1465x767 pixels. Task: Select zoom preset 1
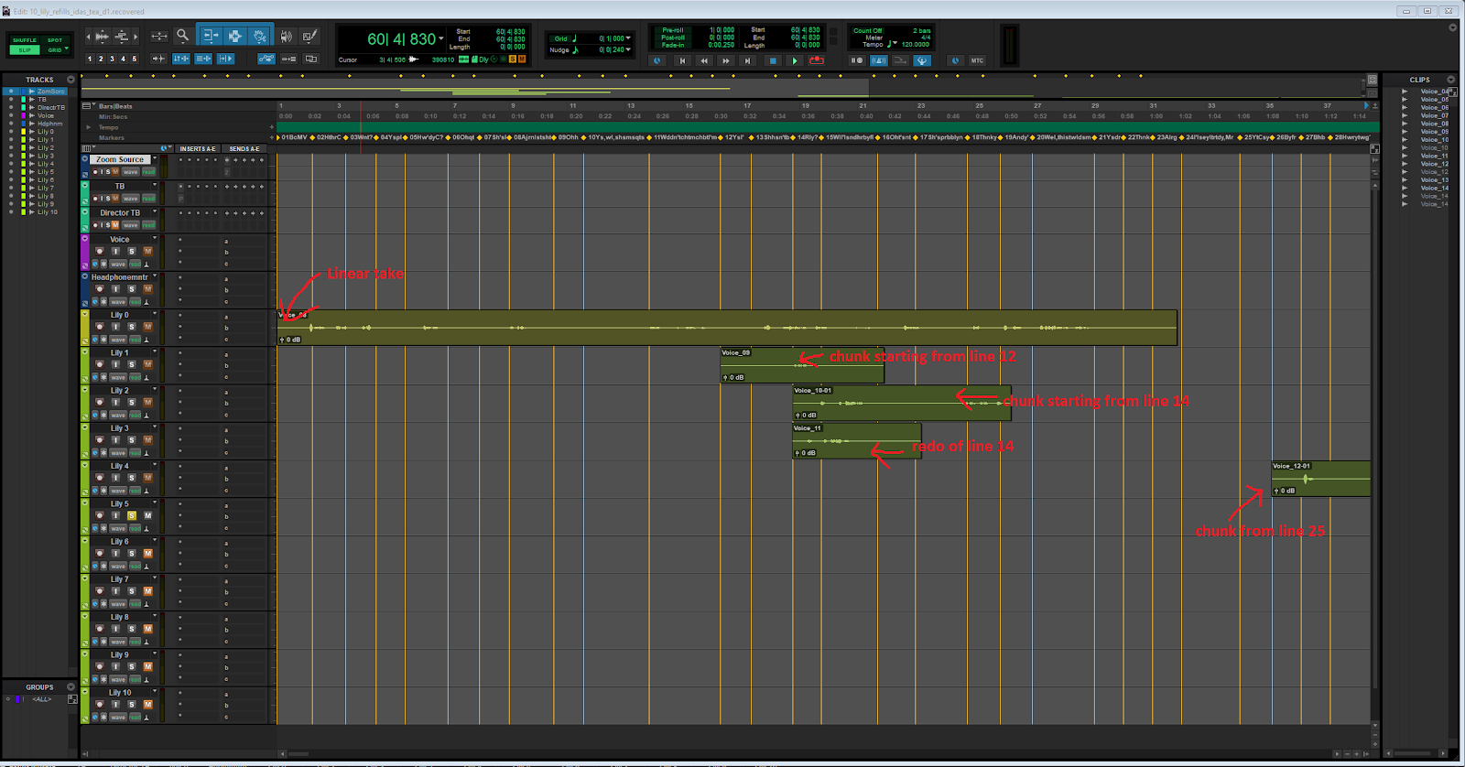[90, 59]
